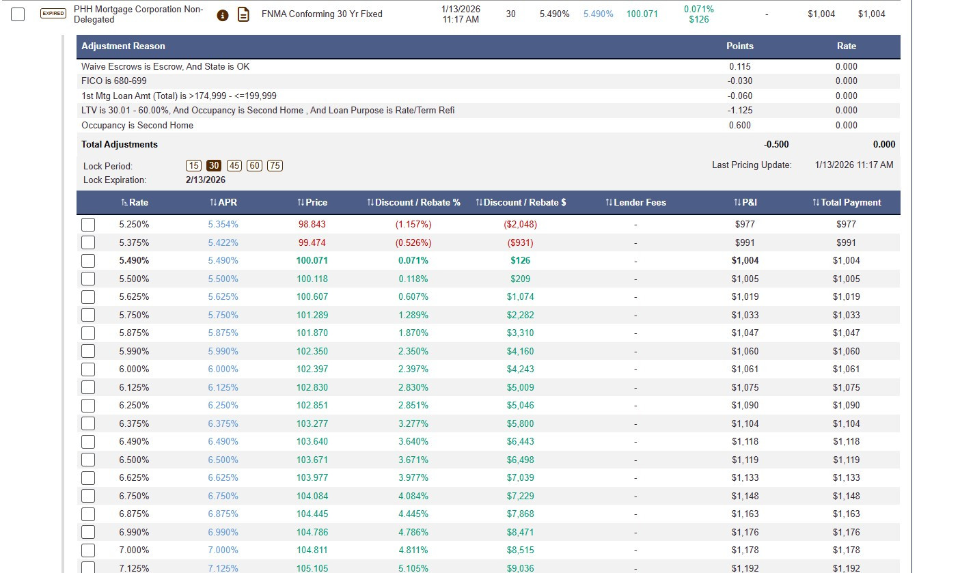The width and height of the screenshot is (960, 573).
Task: Click the lock expiration date 2/13/2026
Action: [x=206, y=180]
